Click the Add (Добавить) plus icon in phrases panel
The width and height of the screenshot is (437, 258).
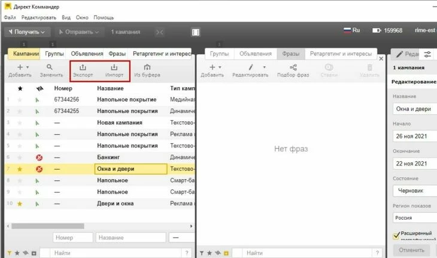pos(213,67)
